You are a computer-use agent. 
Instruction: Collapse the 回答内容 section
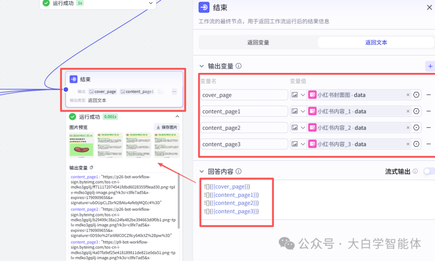[x=202, y=172]
